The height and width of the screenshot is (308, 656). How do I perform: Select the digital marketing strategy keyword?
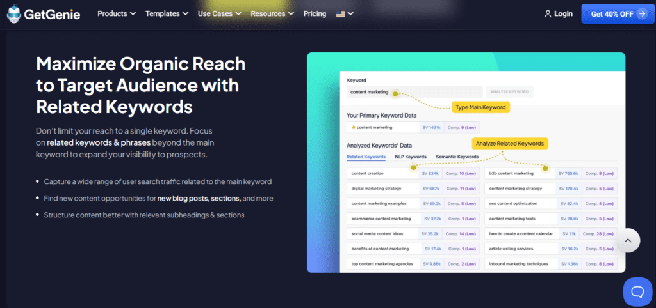[x=413, y=189]
